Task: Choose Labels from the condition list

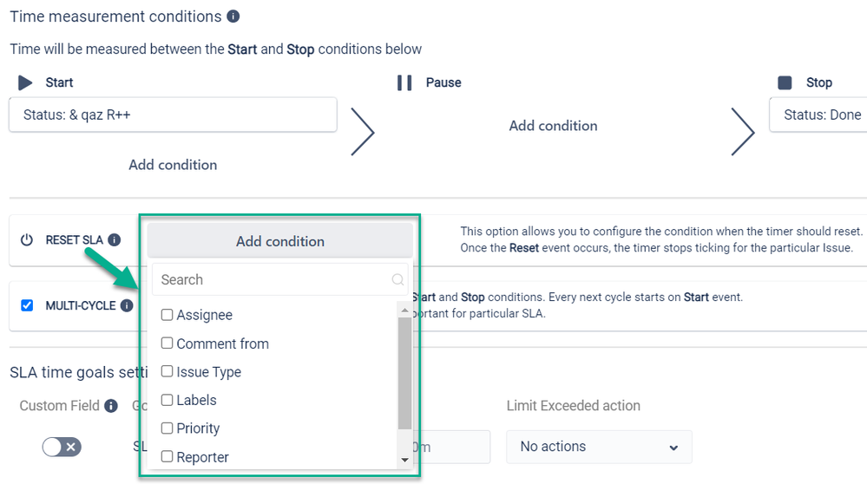Action: pyautogui.click(x=167, y=400)
